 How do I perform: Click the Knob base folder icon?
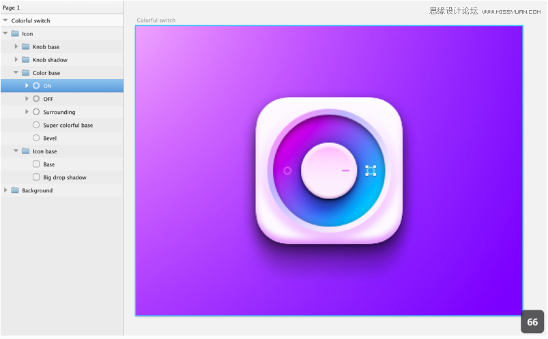click(25, 46)
